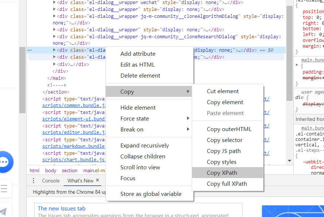Screen dimensions: 324x217
Task: Open main.bundle source link above padding rule
Action: [x=312, y=60]
